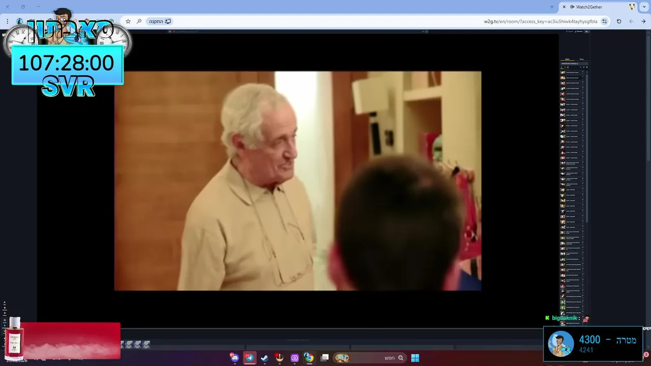Reload the Watch2Gether page
The width and height of the screenshot is (651, 366).
pos(619,21)
